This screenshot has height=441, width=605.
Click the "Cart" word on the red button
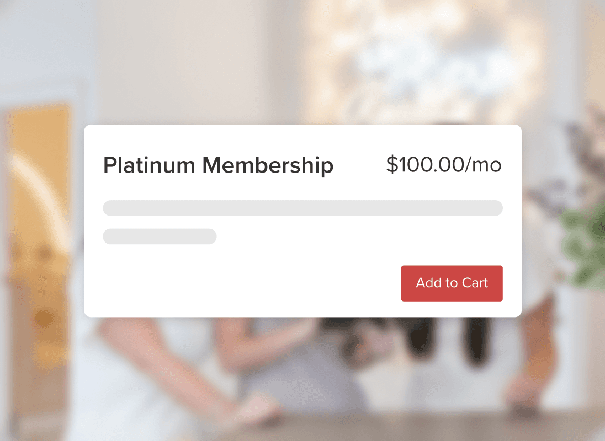(x=475, y=283)
